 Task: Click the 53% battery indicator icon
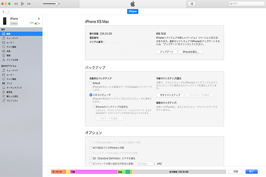(37, 23)
